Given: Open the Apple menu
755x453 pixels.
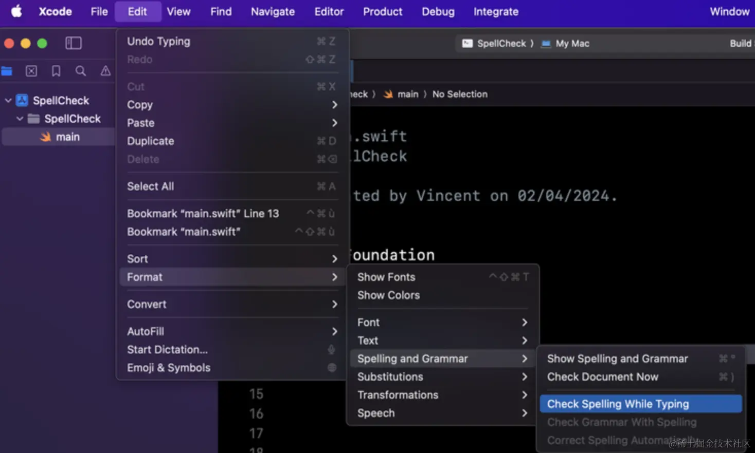Looking at the screenshot, I should (x=16, y=11).
